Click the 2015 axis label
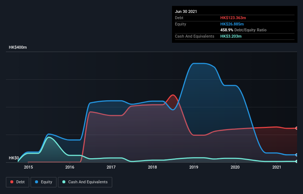This screenshot has width=303, height=194. click(28, 167)
